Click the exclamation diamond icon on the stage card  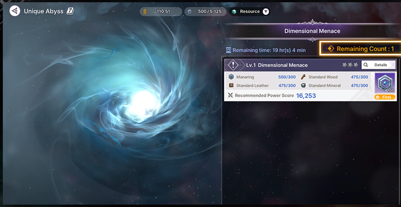pos(233,65)
